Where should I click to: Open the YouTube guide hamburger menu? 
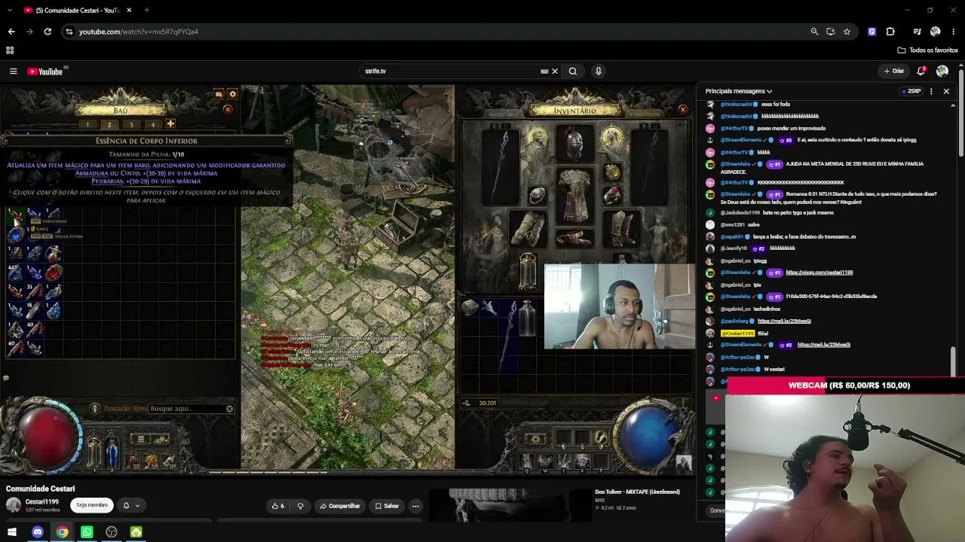click(x=13, y=72)
